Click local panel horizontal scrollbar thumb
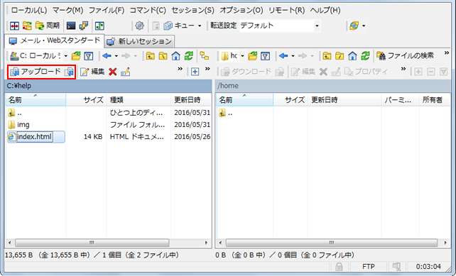456x276 pixels. click(92, 243)
